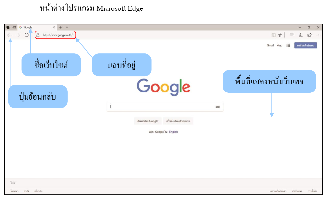Open Google in English via footer link
Screen dimensions: 330x200
pyautogui.click(x=173, y=131)
